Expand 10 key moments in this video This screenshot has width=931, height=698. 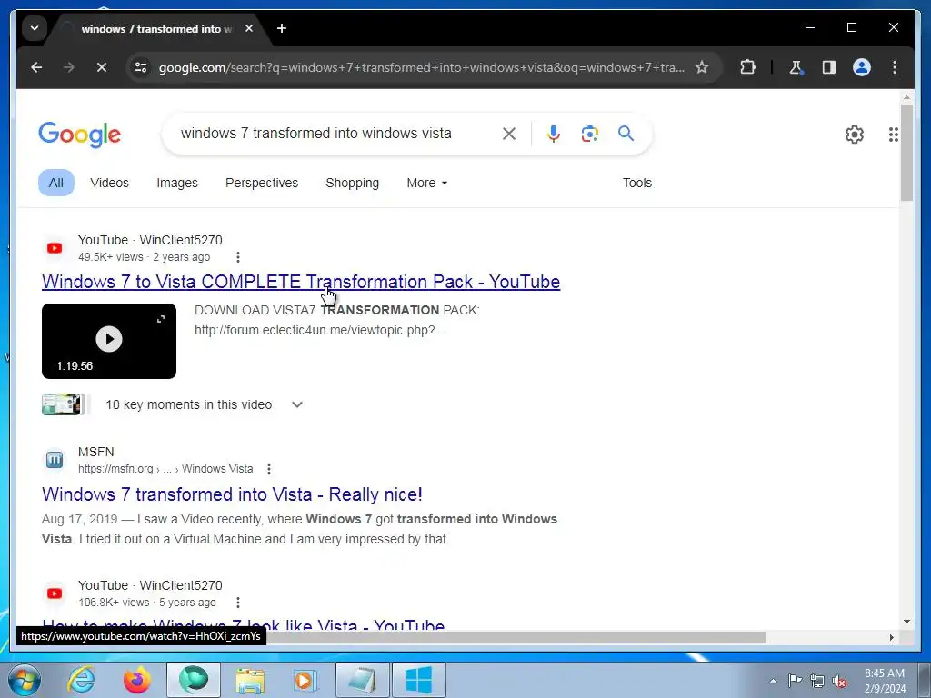tap(297, 404)
